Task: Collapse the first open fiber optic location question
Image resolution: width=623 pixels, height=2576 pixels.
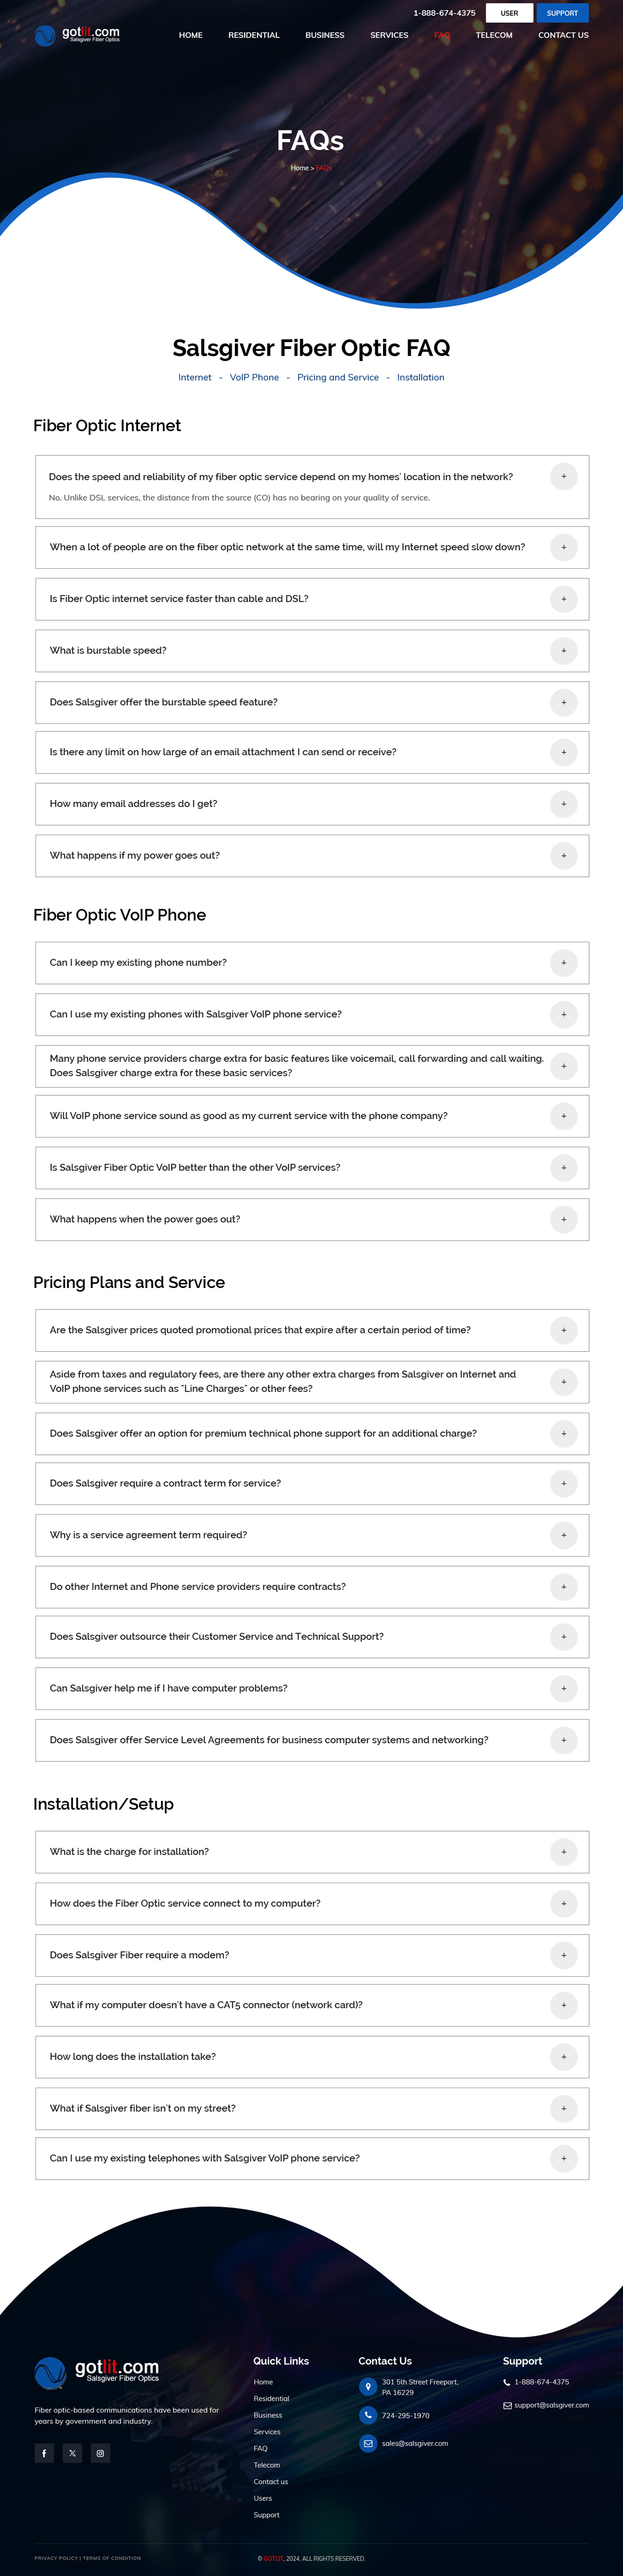Action: click(x=563, y=476)
